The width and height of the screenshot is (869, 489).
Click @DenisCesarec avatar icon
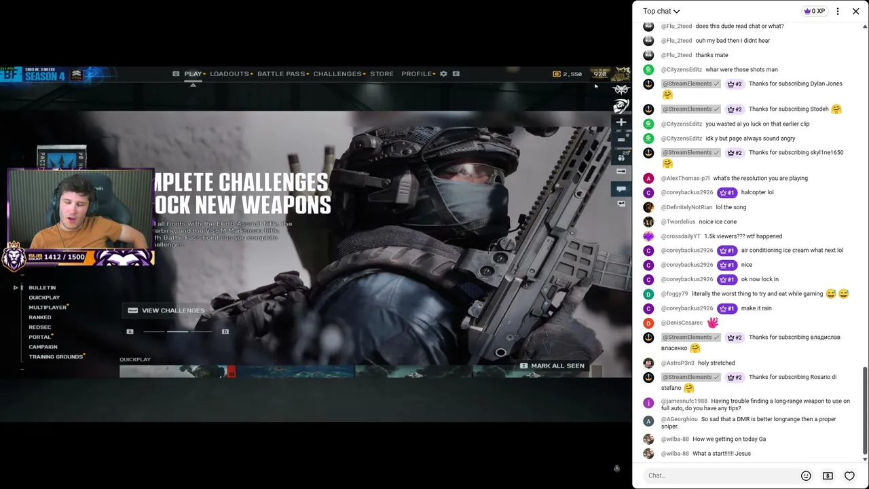coord(648,323)
